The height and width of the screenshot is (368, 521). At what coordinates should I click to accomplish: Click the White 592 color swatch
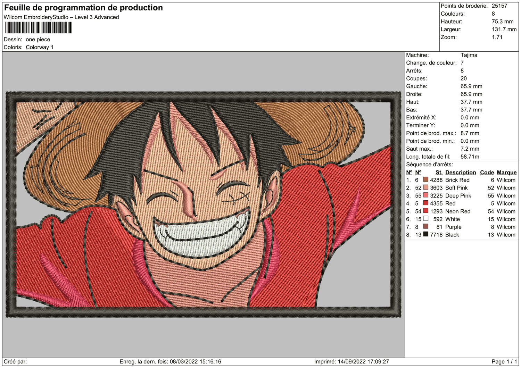[425, 219]
